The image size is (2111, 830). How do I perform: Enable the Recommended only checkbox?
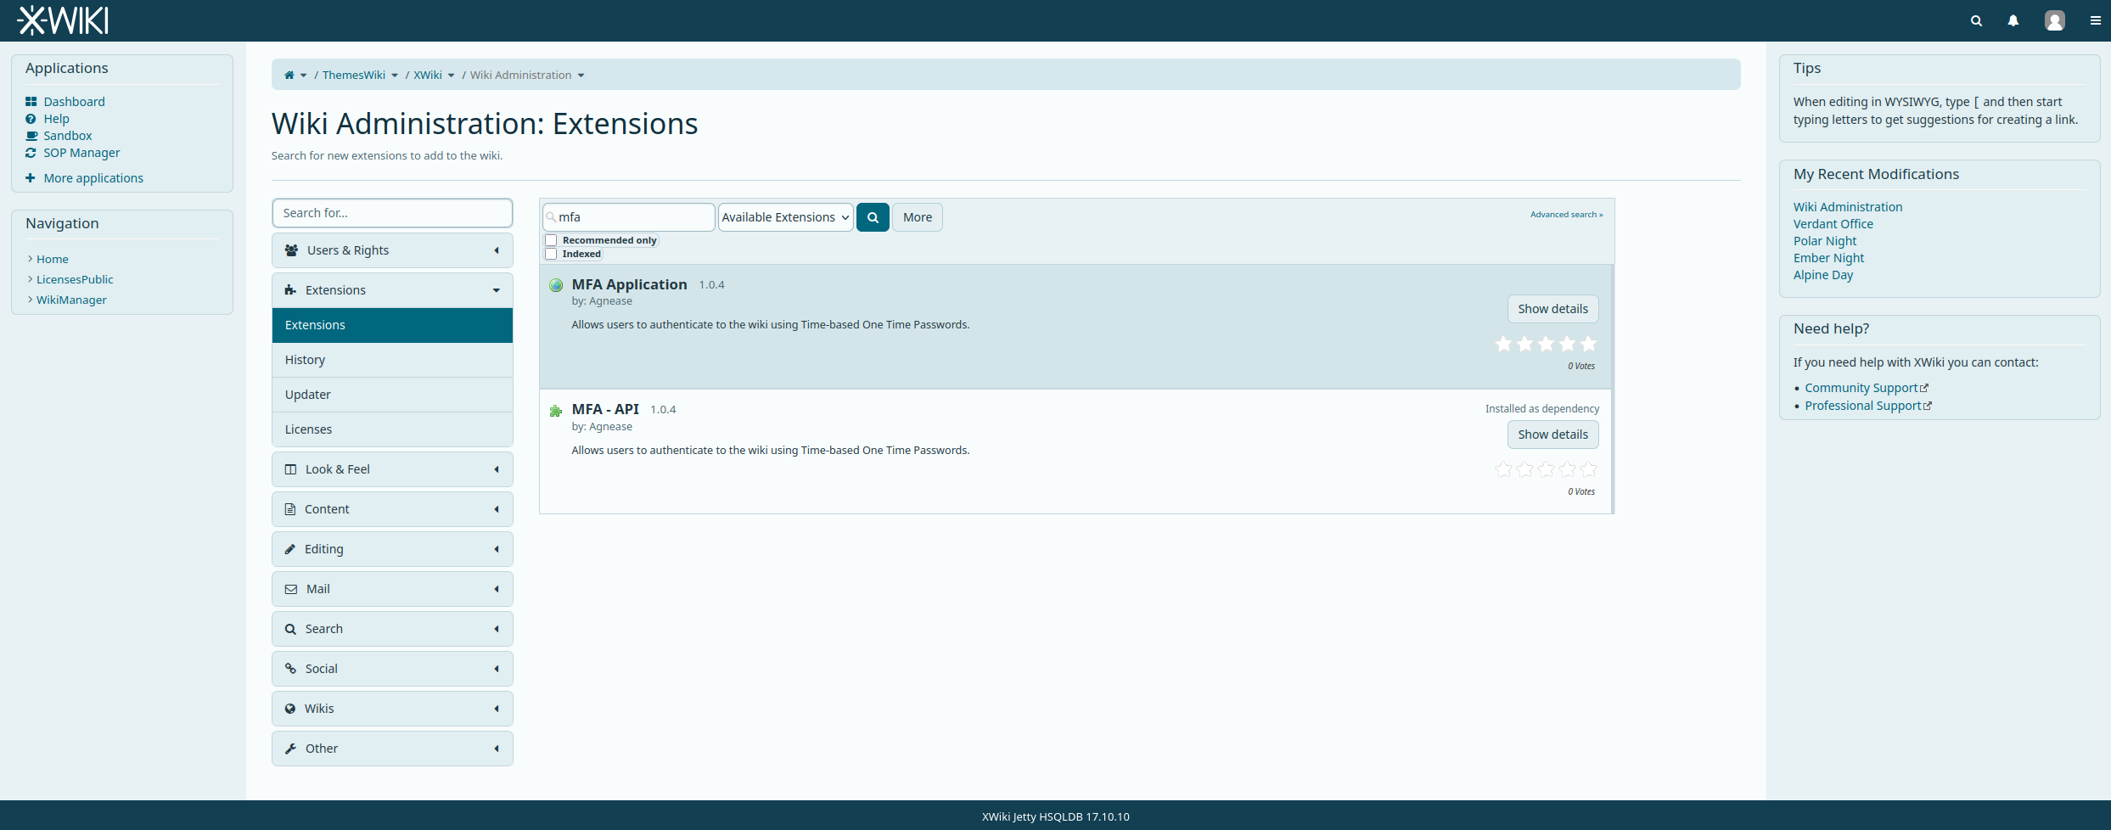point(551,240)
